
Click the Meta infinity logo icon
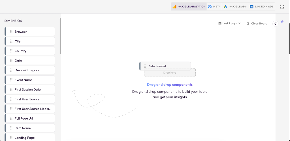[210, 6]
